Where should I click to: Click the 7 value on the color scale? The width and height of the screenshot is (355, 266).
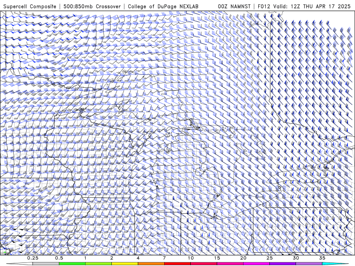pyautogui.click(x=164, y=258)
